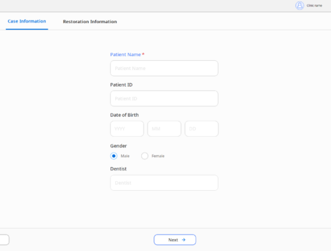Click the Patient ID field label
The width and height of the screenshot is (331, 251).
click(121, 85)
